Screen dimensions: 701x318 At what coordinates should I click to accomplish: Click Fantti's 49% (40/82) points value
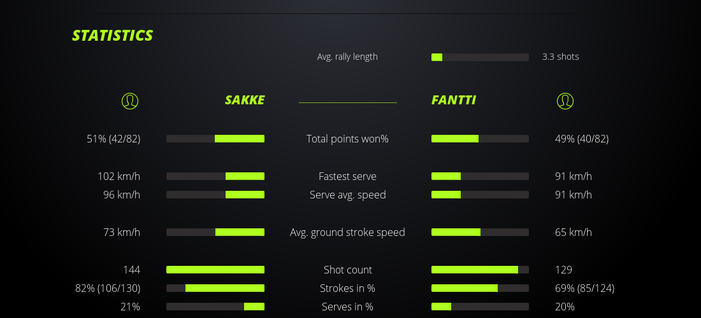coord(582,139)
